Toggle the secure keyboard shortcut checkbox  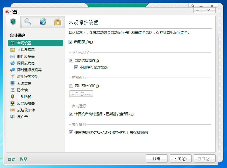coord(71,132)
